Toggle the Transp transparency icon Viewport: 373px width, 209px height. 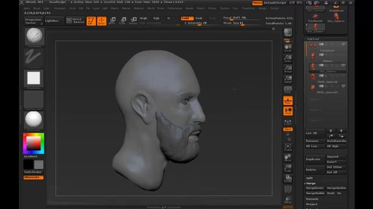click(288, 200)
